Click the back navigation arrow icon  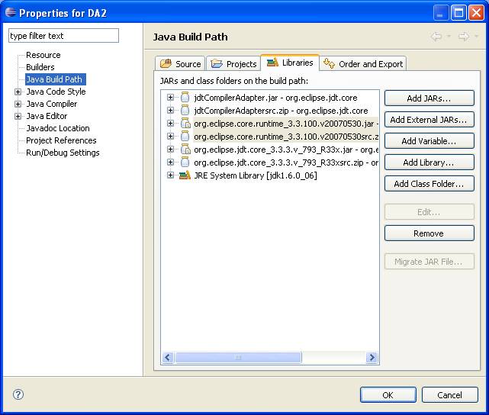click(x=436, y=37)
